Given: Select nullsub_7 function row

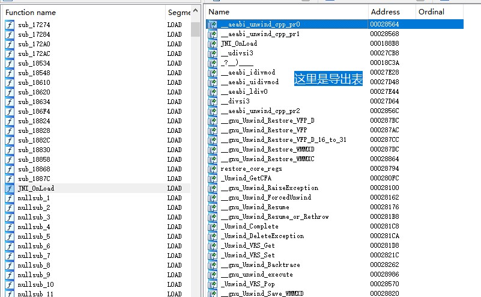Looking at the screenshot, I should (x=97, y=256).
